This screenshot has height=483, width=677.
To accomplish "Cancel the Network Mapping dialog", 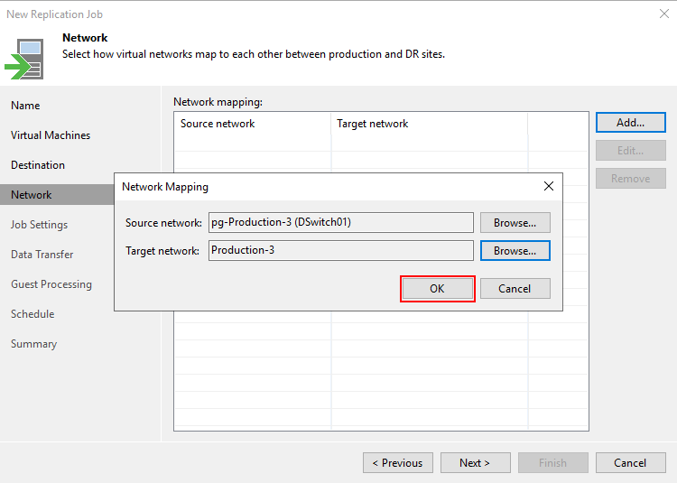I will pos(515,289).
